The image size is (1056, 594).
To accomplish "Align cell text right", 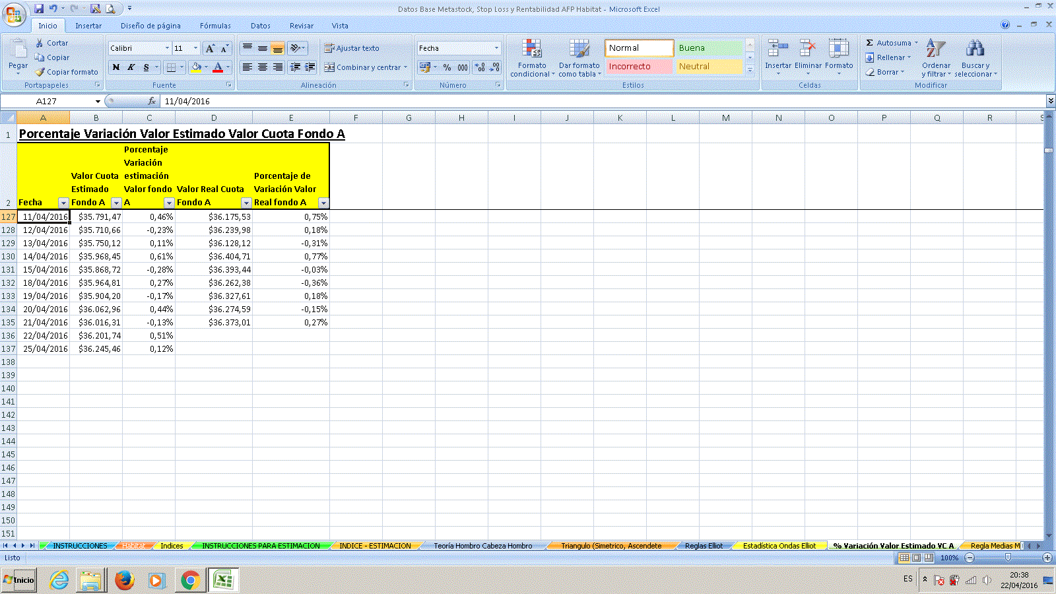I will coord(278,67).
